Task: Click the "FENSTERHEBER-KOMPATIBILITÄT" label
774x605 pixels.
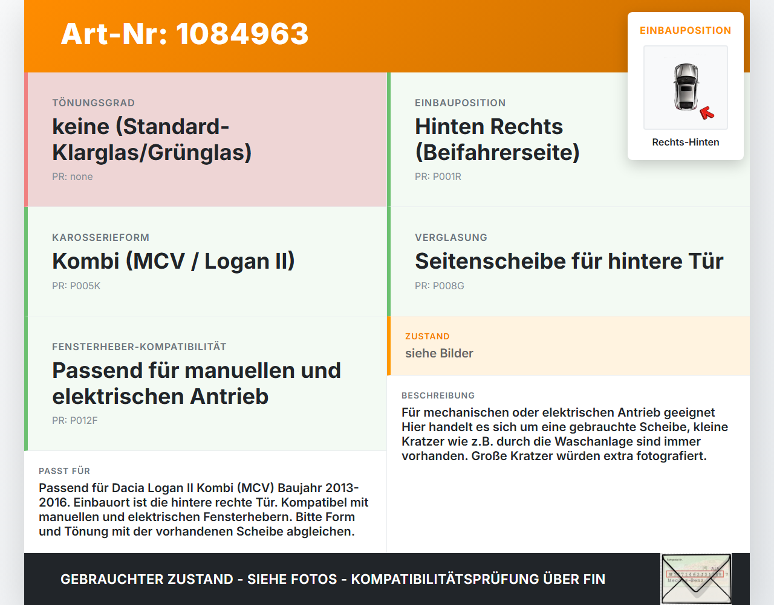Action: click(x=139, y=347)
